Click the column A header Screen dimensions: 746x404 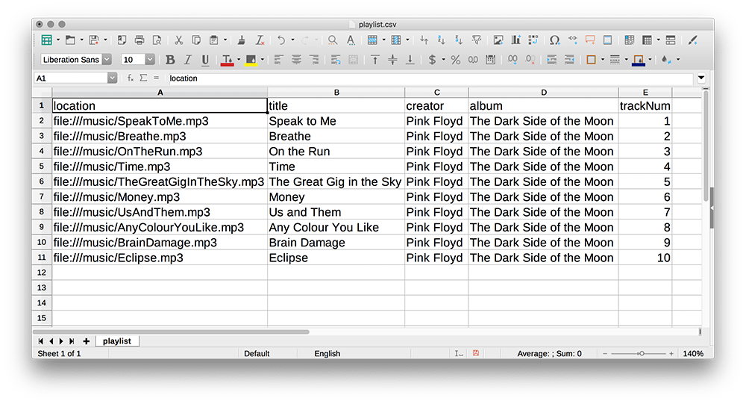click(160, 93)
